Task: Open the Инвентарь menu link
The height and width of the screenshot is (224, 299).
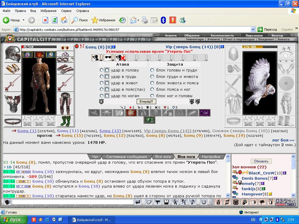Action: (195, 39)
